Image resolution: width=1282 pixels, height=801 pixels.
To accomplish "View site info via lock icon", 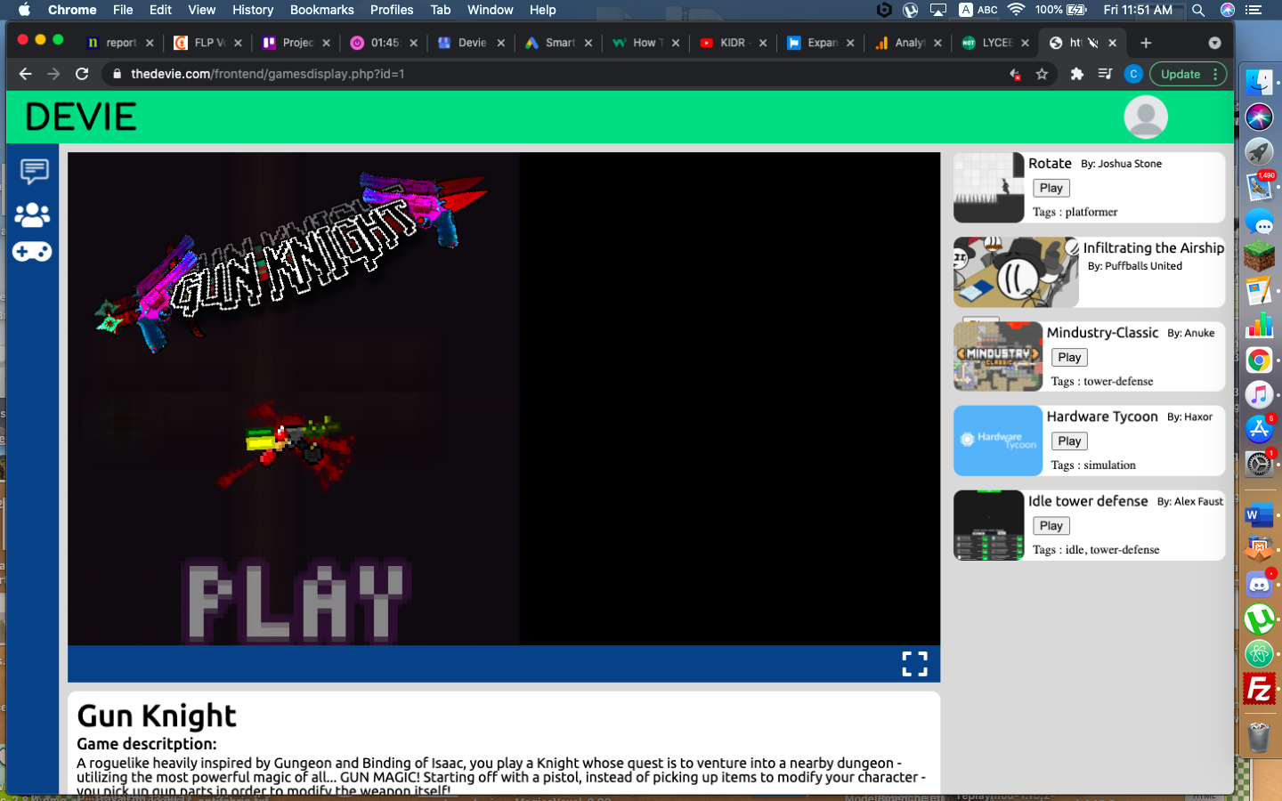I will tap(117, 74).
